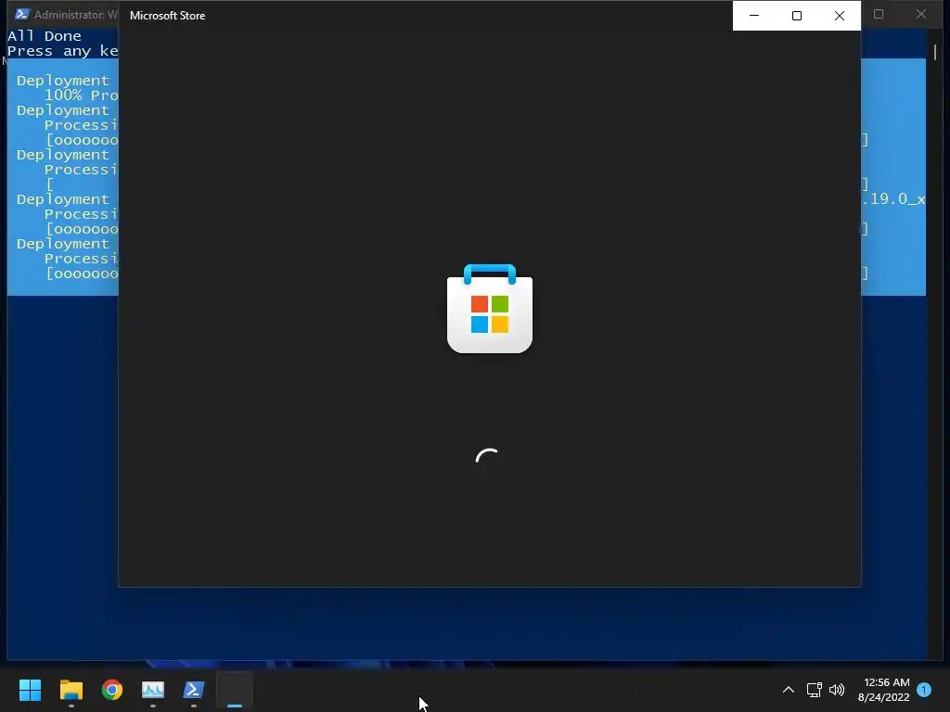The image size is (950, 712).
Task: Open the network status tray icon
Action: 814,690
